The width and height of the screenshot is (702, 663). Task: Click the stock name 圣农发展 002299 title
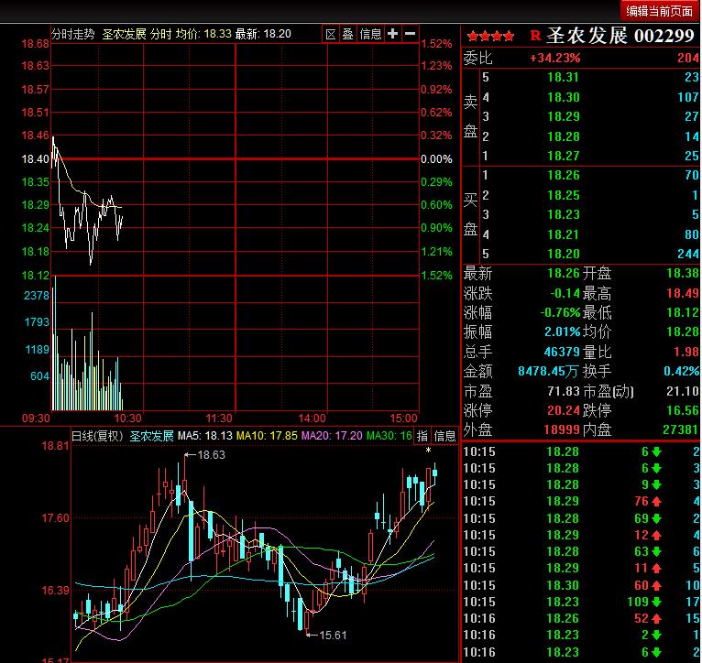point(620,36)
